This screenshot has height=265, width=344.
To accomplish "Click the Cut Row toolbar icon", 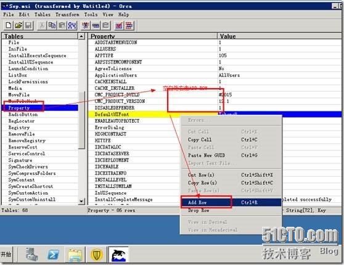I will click(85, 25).
